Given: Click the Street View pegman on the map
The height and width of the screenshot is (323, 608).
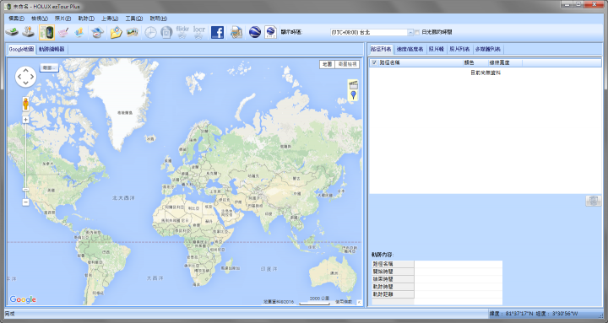Looking at the screenshot, I should coord(25,105).
